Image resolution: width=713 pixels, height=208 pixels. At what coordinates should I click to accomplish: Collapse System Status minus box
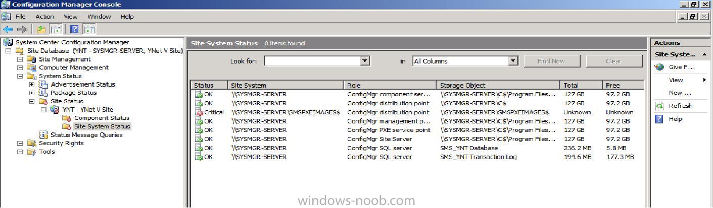point(20,76)
